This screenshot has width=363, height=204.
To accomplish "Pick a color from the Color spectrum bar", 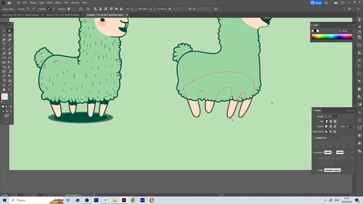I will point(332,37).
